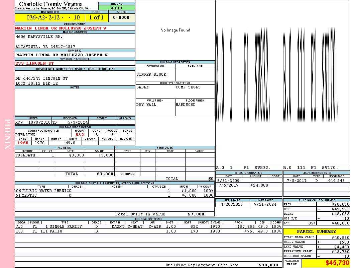Click Total Built In Value $7,000
This screenshot has height=268, width=351.
pos(196,214)
